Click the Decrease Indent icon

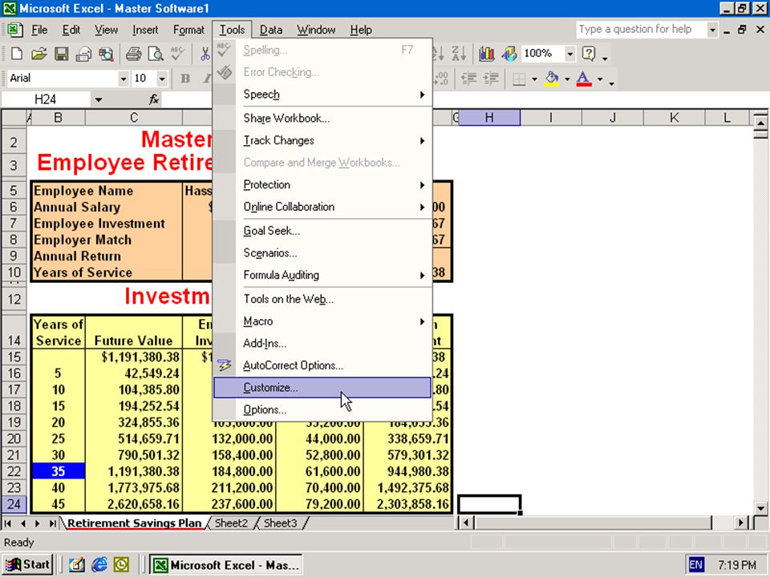pos(469,79)
